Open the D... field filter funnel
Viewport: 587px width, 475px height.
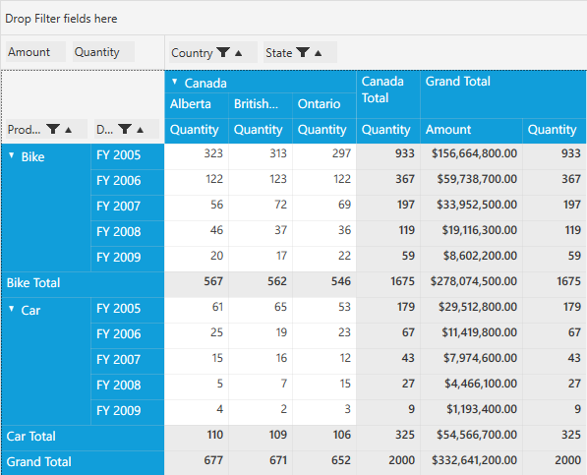(x=125, y=129)
